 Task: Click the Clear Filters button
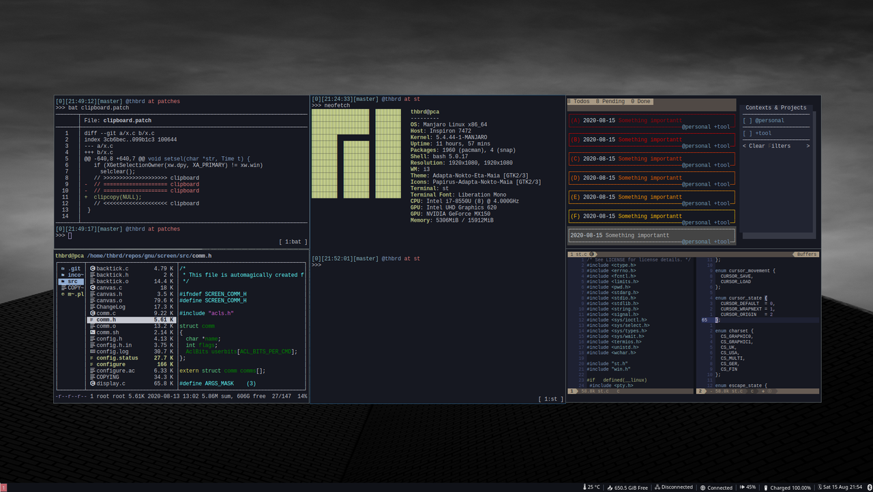(776, 146)
